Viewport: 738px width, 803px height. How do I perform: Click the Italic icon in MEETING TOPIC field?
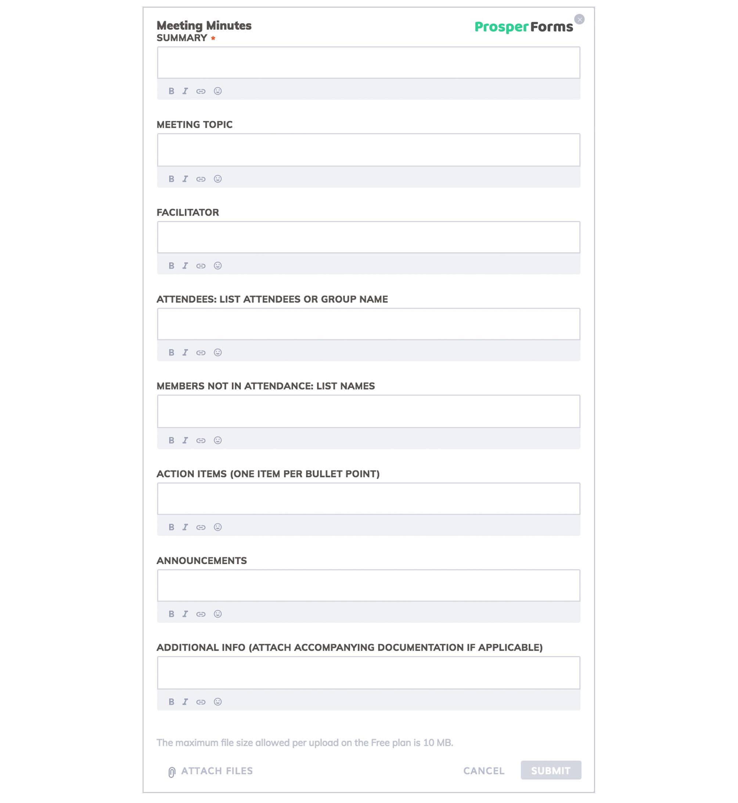(x=184, y=178)
